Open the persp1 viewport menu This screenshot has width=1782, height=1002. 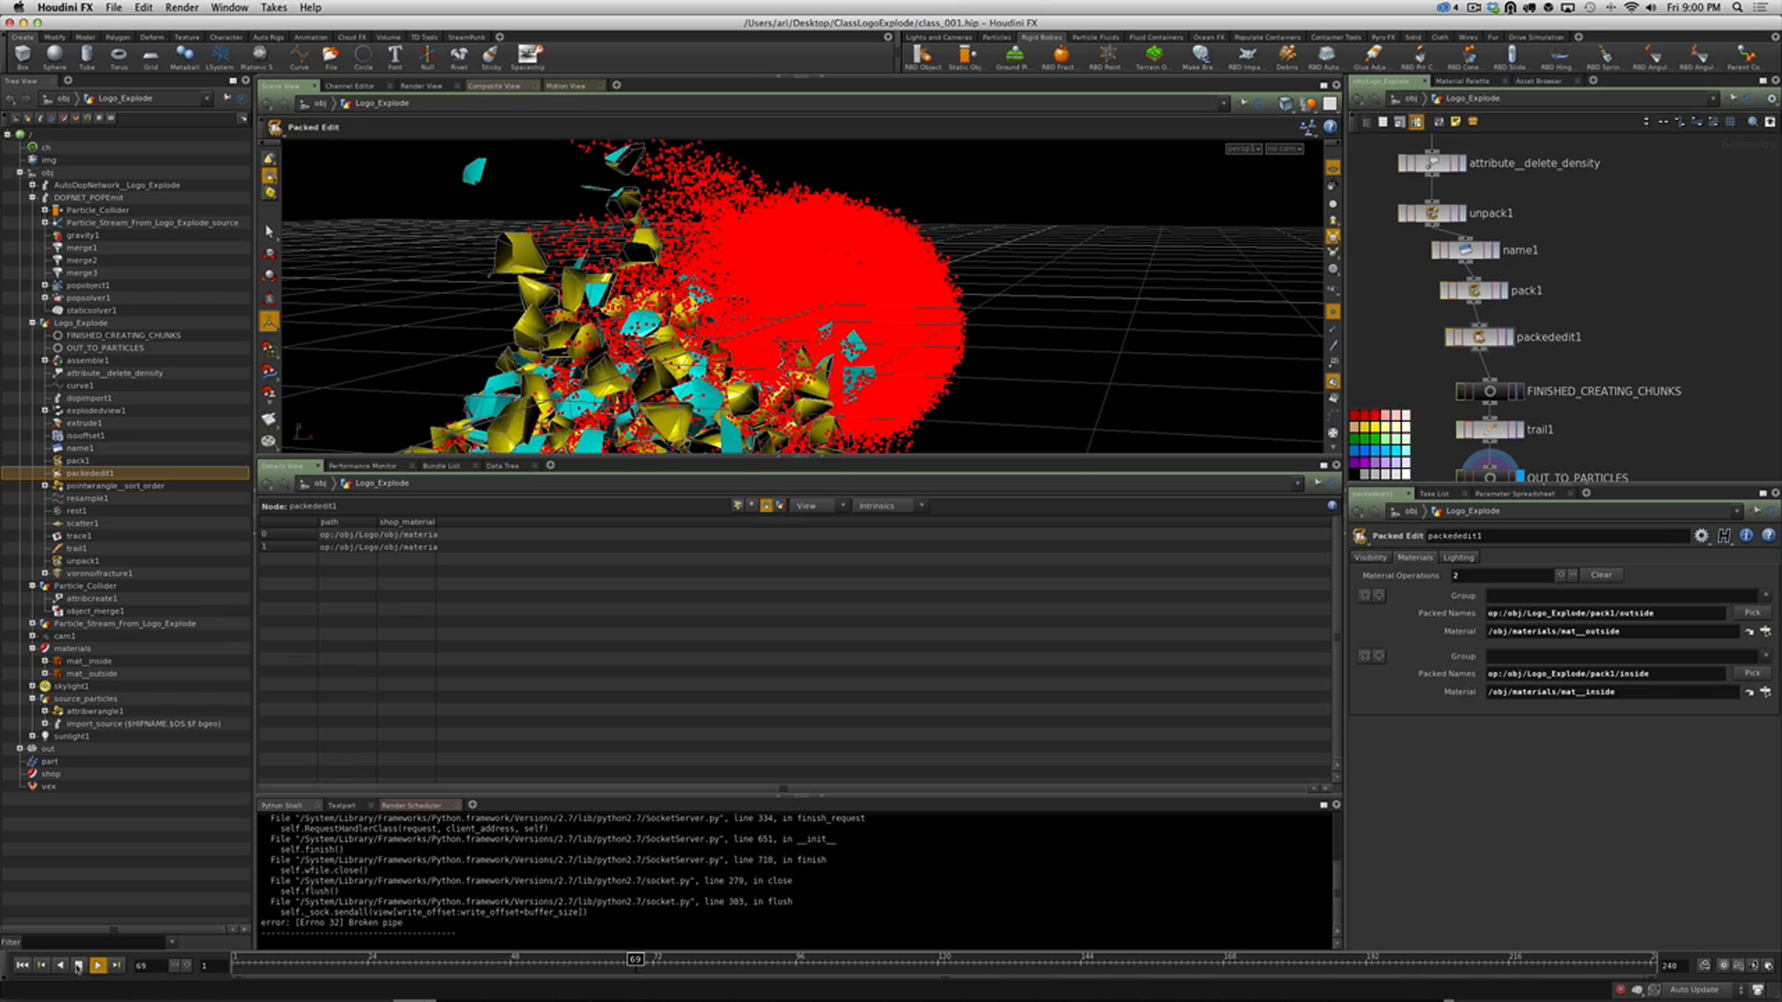click(1243, 149)
